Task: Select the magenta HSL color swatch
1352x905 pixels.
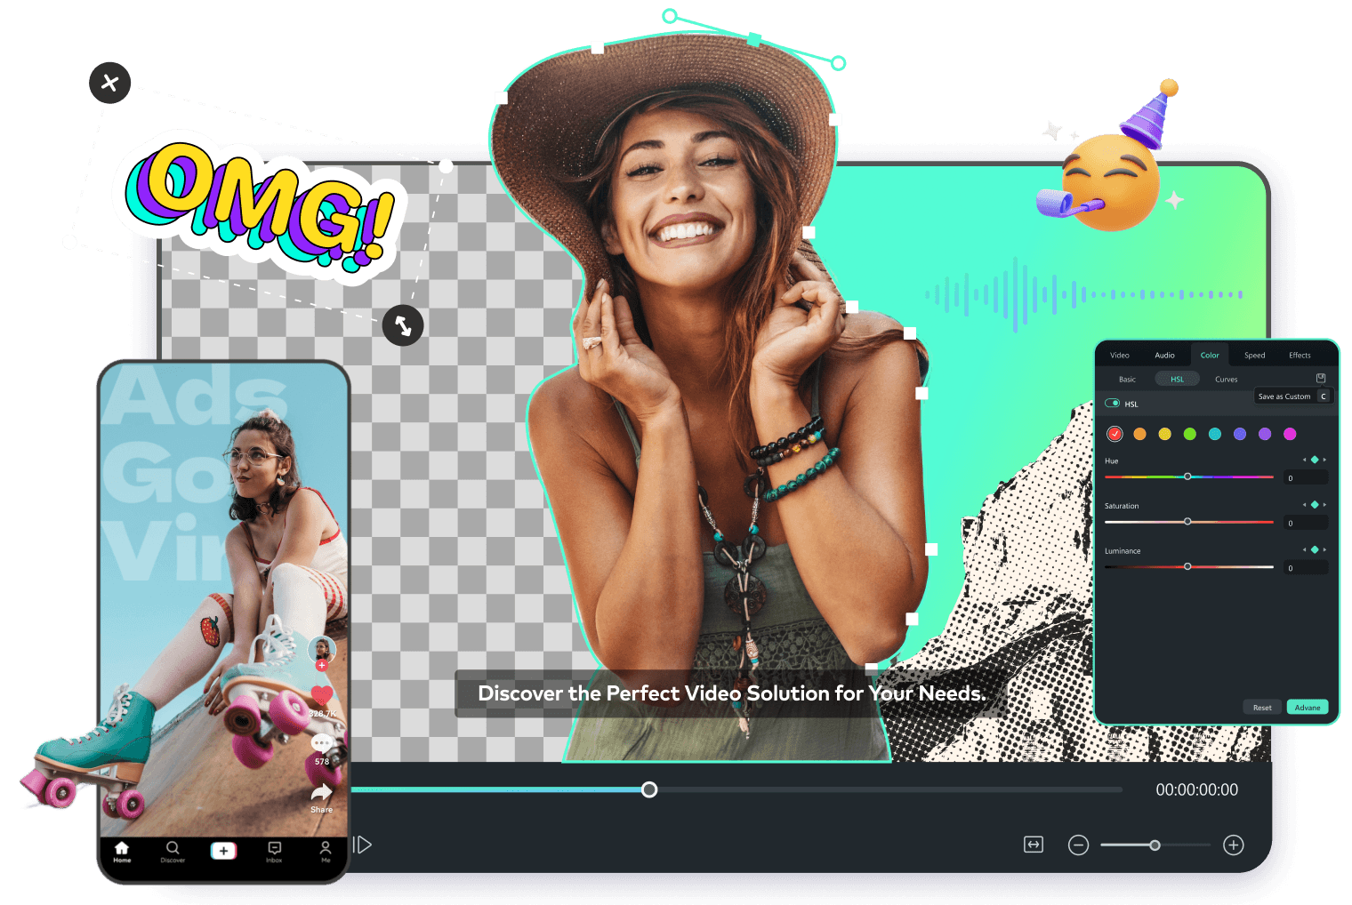Action: tap(1290, 434)
